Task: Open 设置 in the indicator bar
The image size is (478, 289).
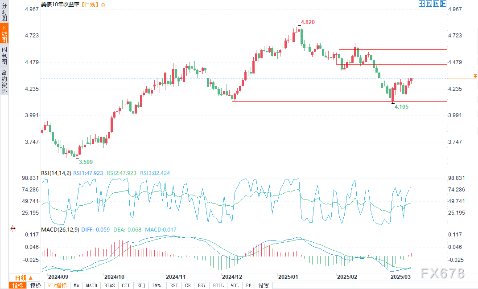Action: pyautogui.click(x=264, y=285)
